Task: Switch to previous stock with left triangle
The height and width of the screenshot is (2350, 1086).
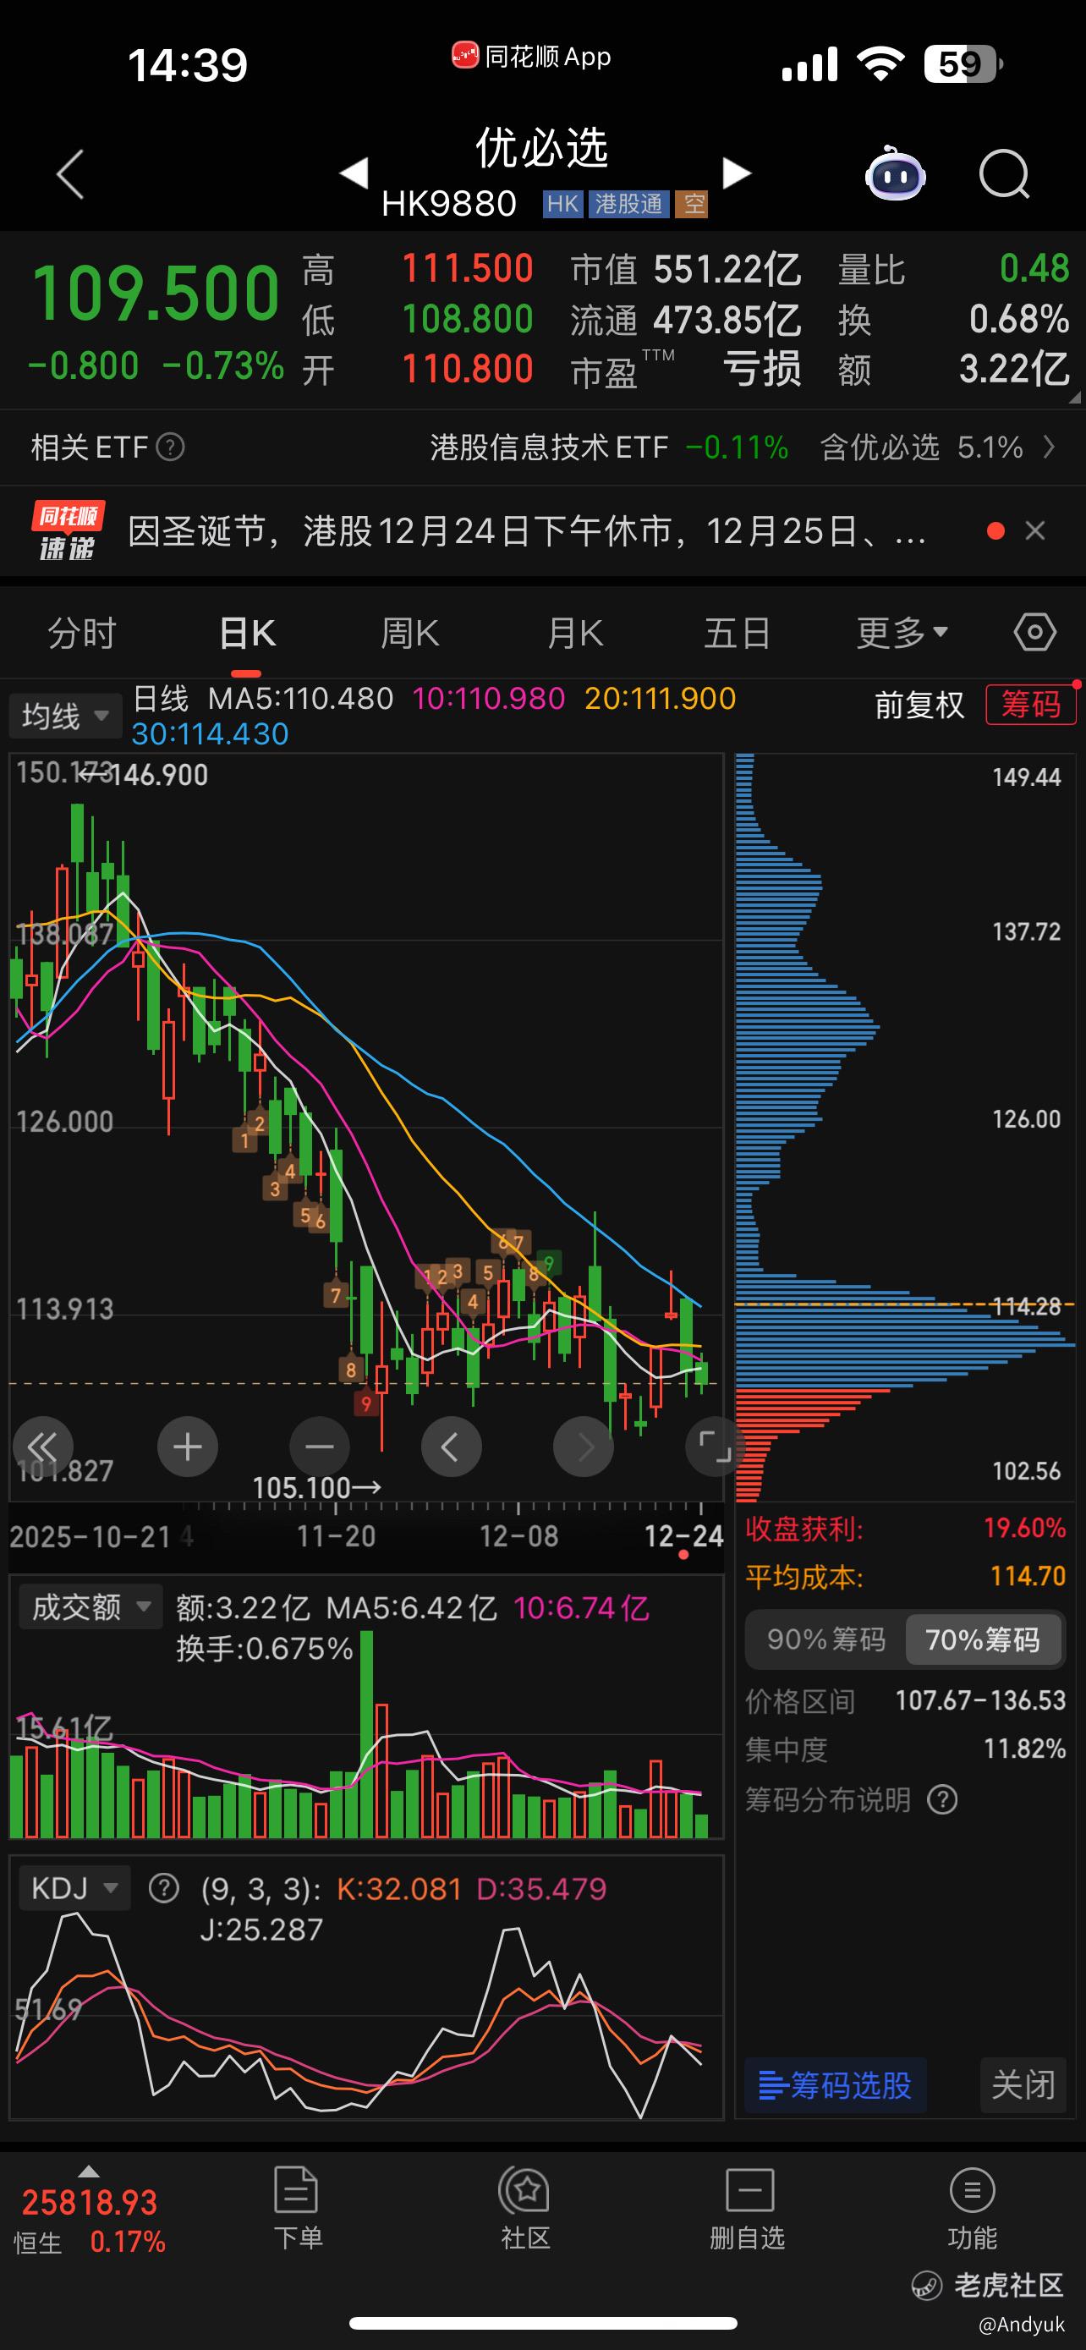Action: (x=354, y=173)
